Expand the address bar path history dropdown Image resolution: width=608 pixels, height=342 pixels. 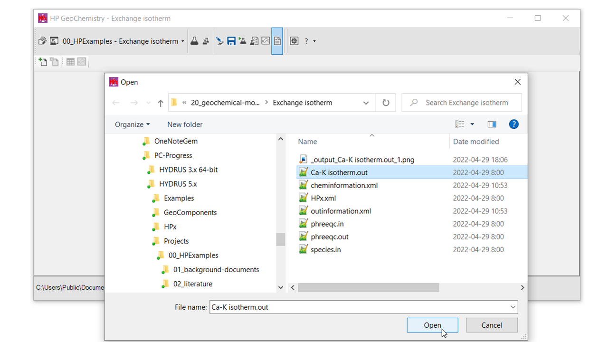(x=366, y=103)
